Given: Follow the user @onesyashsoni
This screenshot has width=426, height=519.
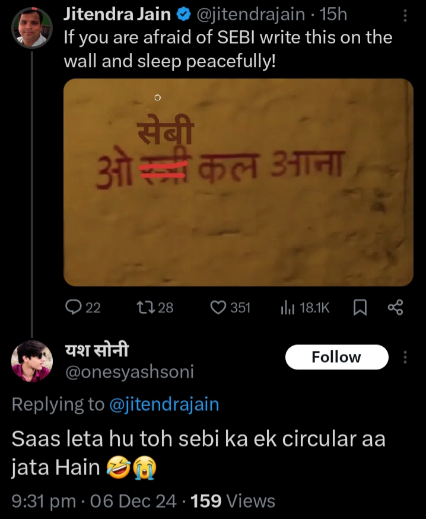Looking at the screenshot, I should click(336, 357).
